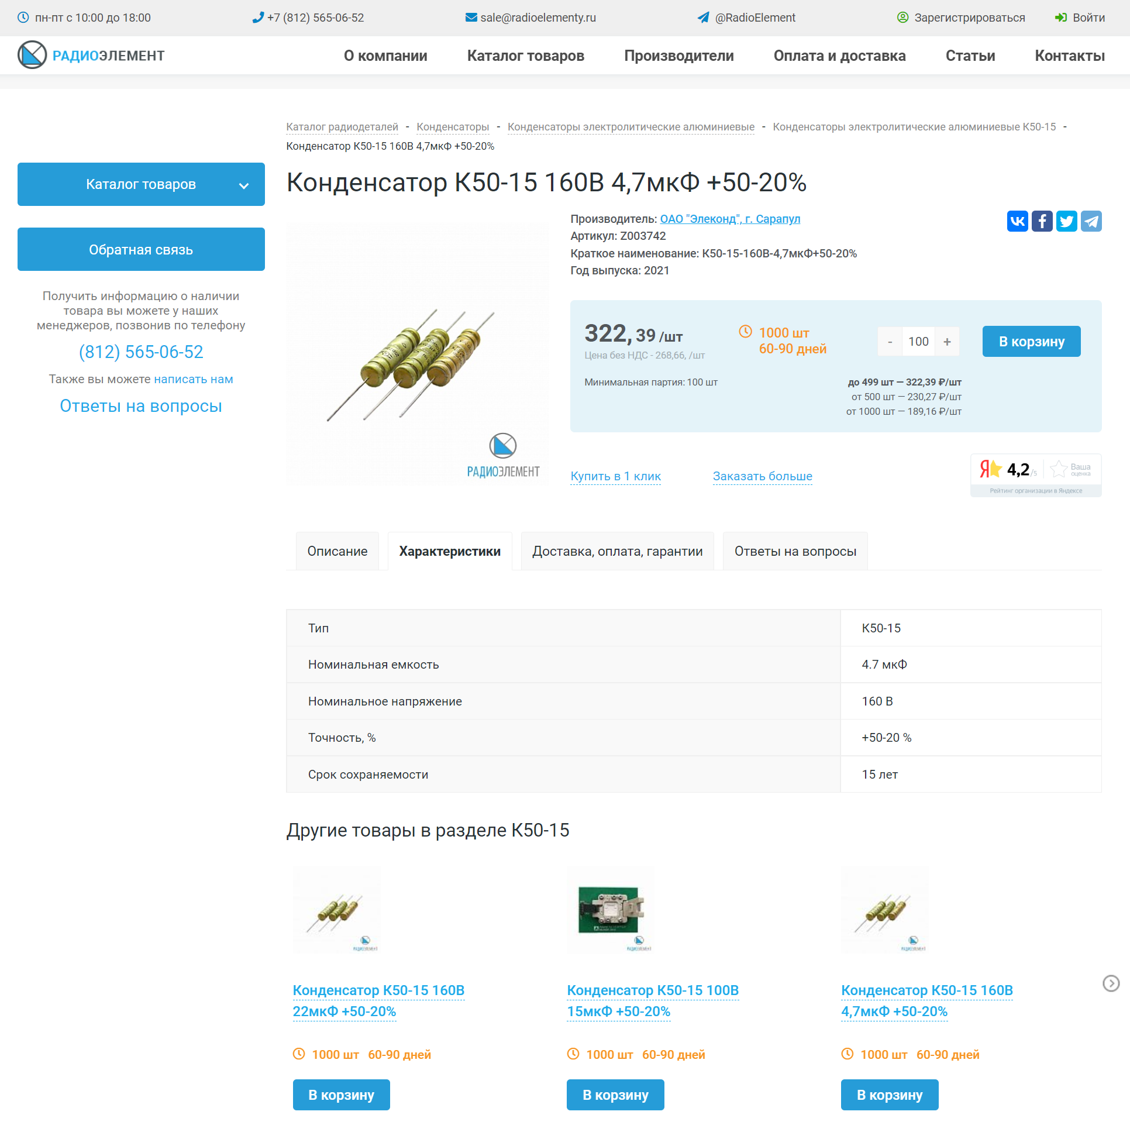Open the Ответы на вопросы tab
1130x1139 pixels.
(x=795, y=551)
